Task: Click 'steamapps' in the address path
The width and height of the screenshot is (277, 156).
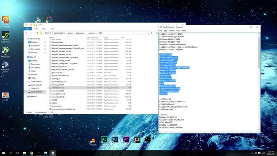Action: click(x=80, y=33)
